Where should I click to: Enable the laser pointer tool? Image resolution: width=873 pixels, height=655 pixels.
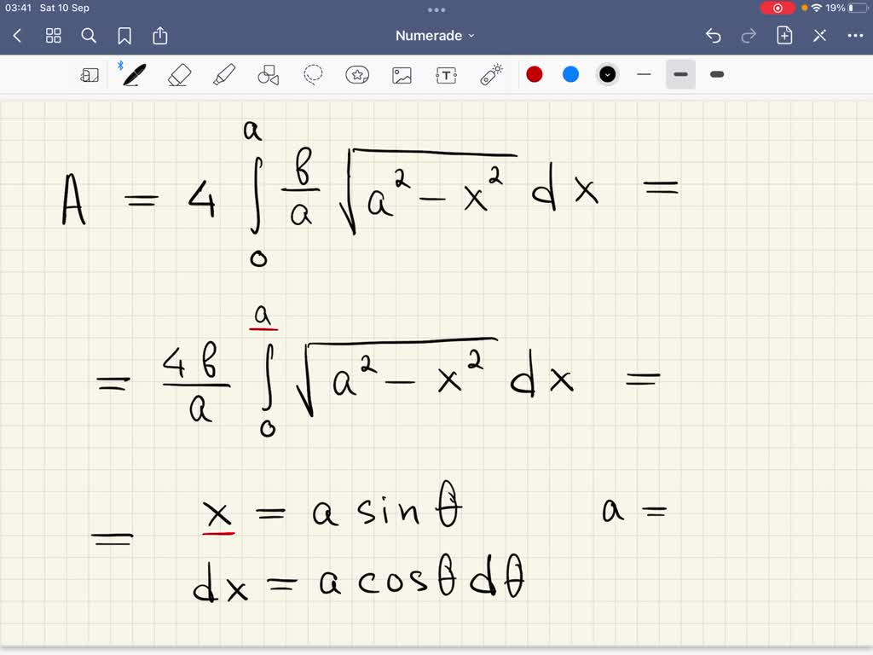point(490,74)
